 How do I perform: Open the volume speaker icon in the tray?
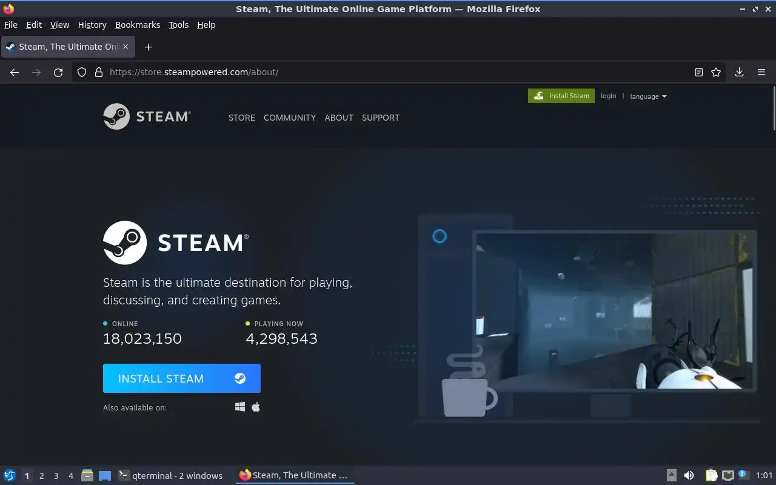[x=689, y=475]
